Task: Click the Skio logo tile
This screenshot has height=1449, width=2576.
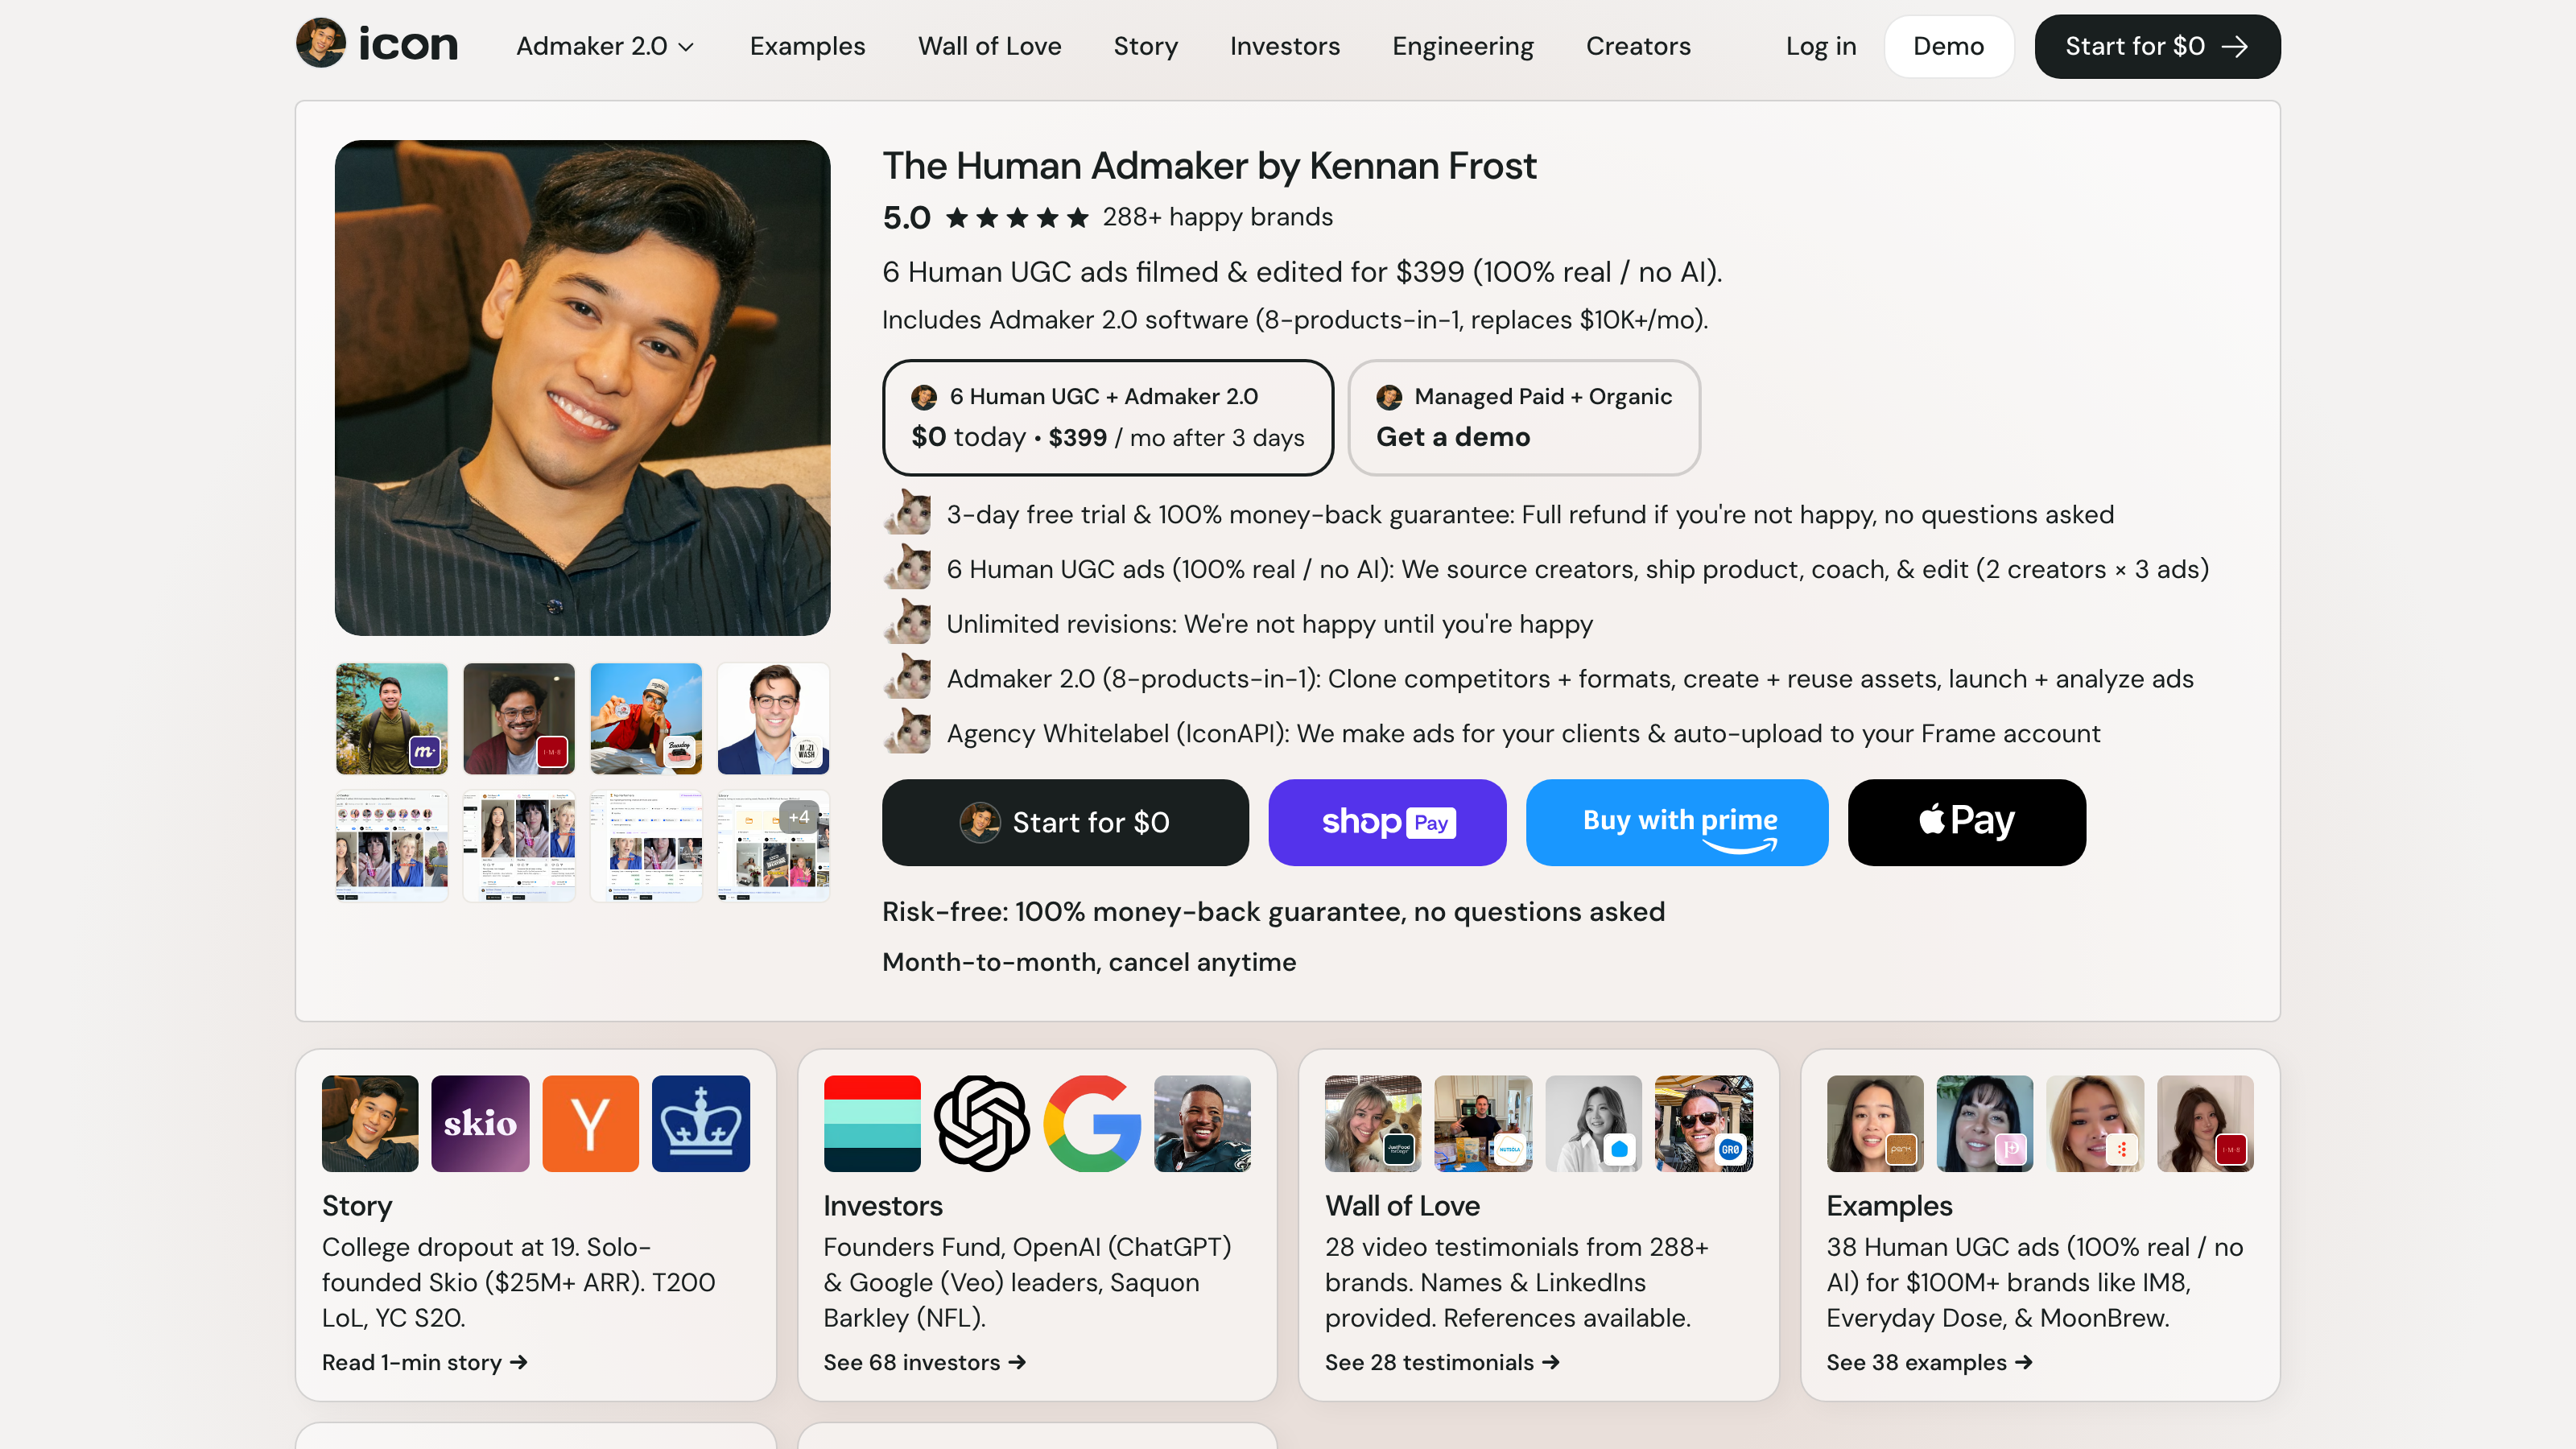Action: click(480, 1123)
